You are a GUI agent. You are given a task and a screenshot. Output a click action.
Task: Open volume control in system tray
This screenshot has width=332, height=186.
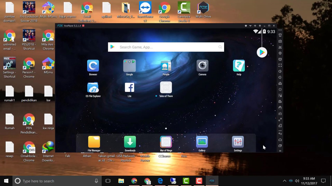coord(297,181)
